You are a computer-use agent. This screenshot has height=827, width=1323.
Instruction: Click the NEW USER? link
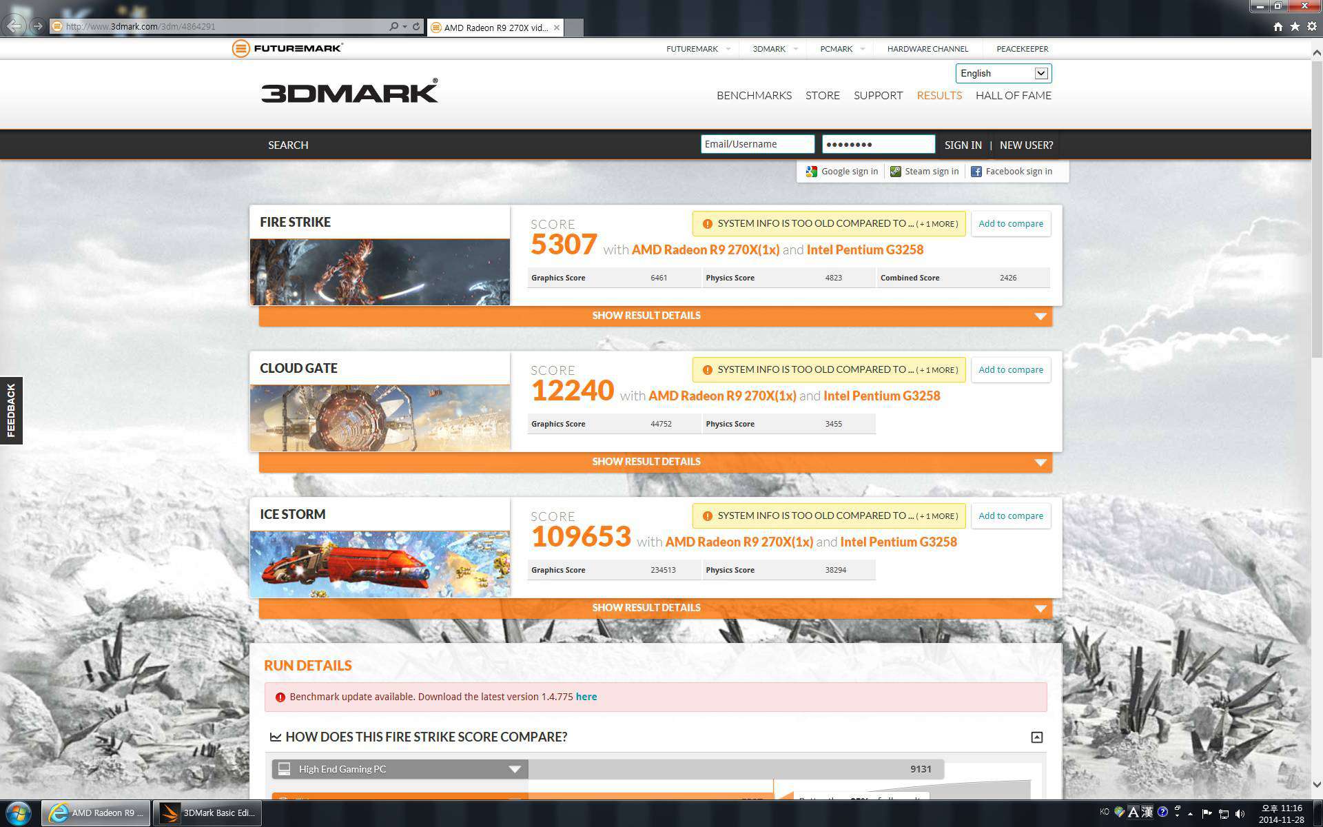coord(1026,145)
